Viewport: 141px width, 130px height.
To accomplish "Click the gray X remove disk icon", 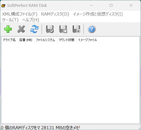I will (21, 29).
